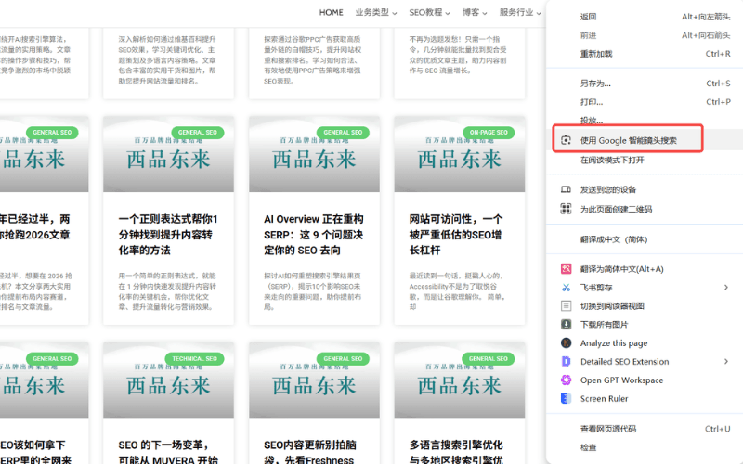
Task: Click excerpt text about 谷歌PPC广告
Action: tap(313, 60)
